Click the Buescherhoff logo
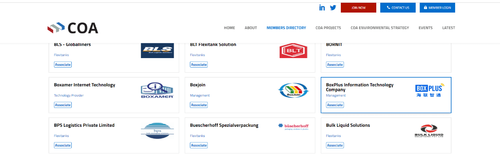The width and height of the screenshot is (500, 157). click(293, 126)
